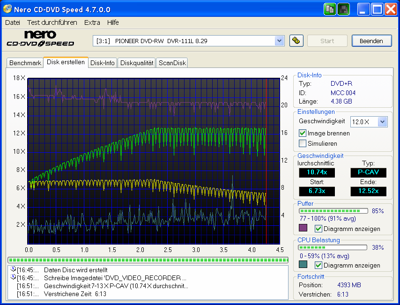This screenshot has height=305, width=400.
Task: Switch to the Diskqualität tab
Action: 136,63
